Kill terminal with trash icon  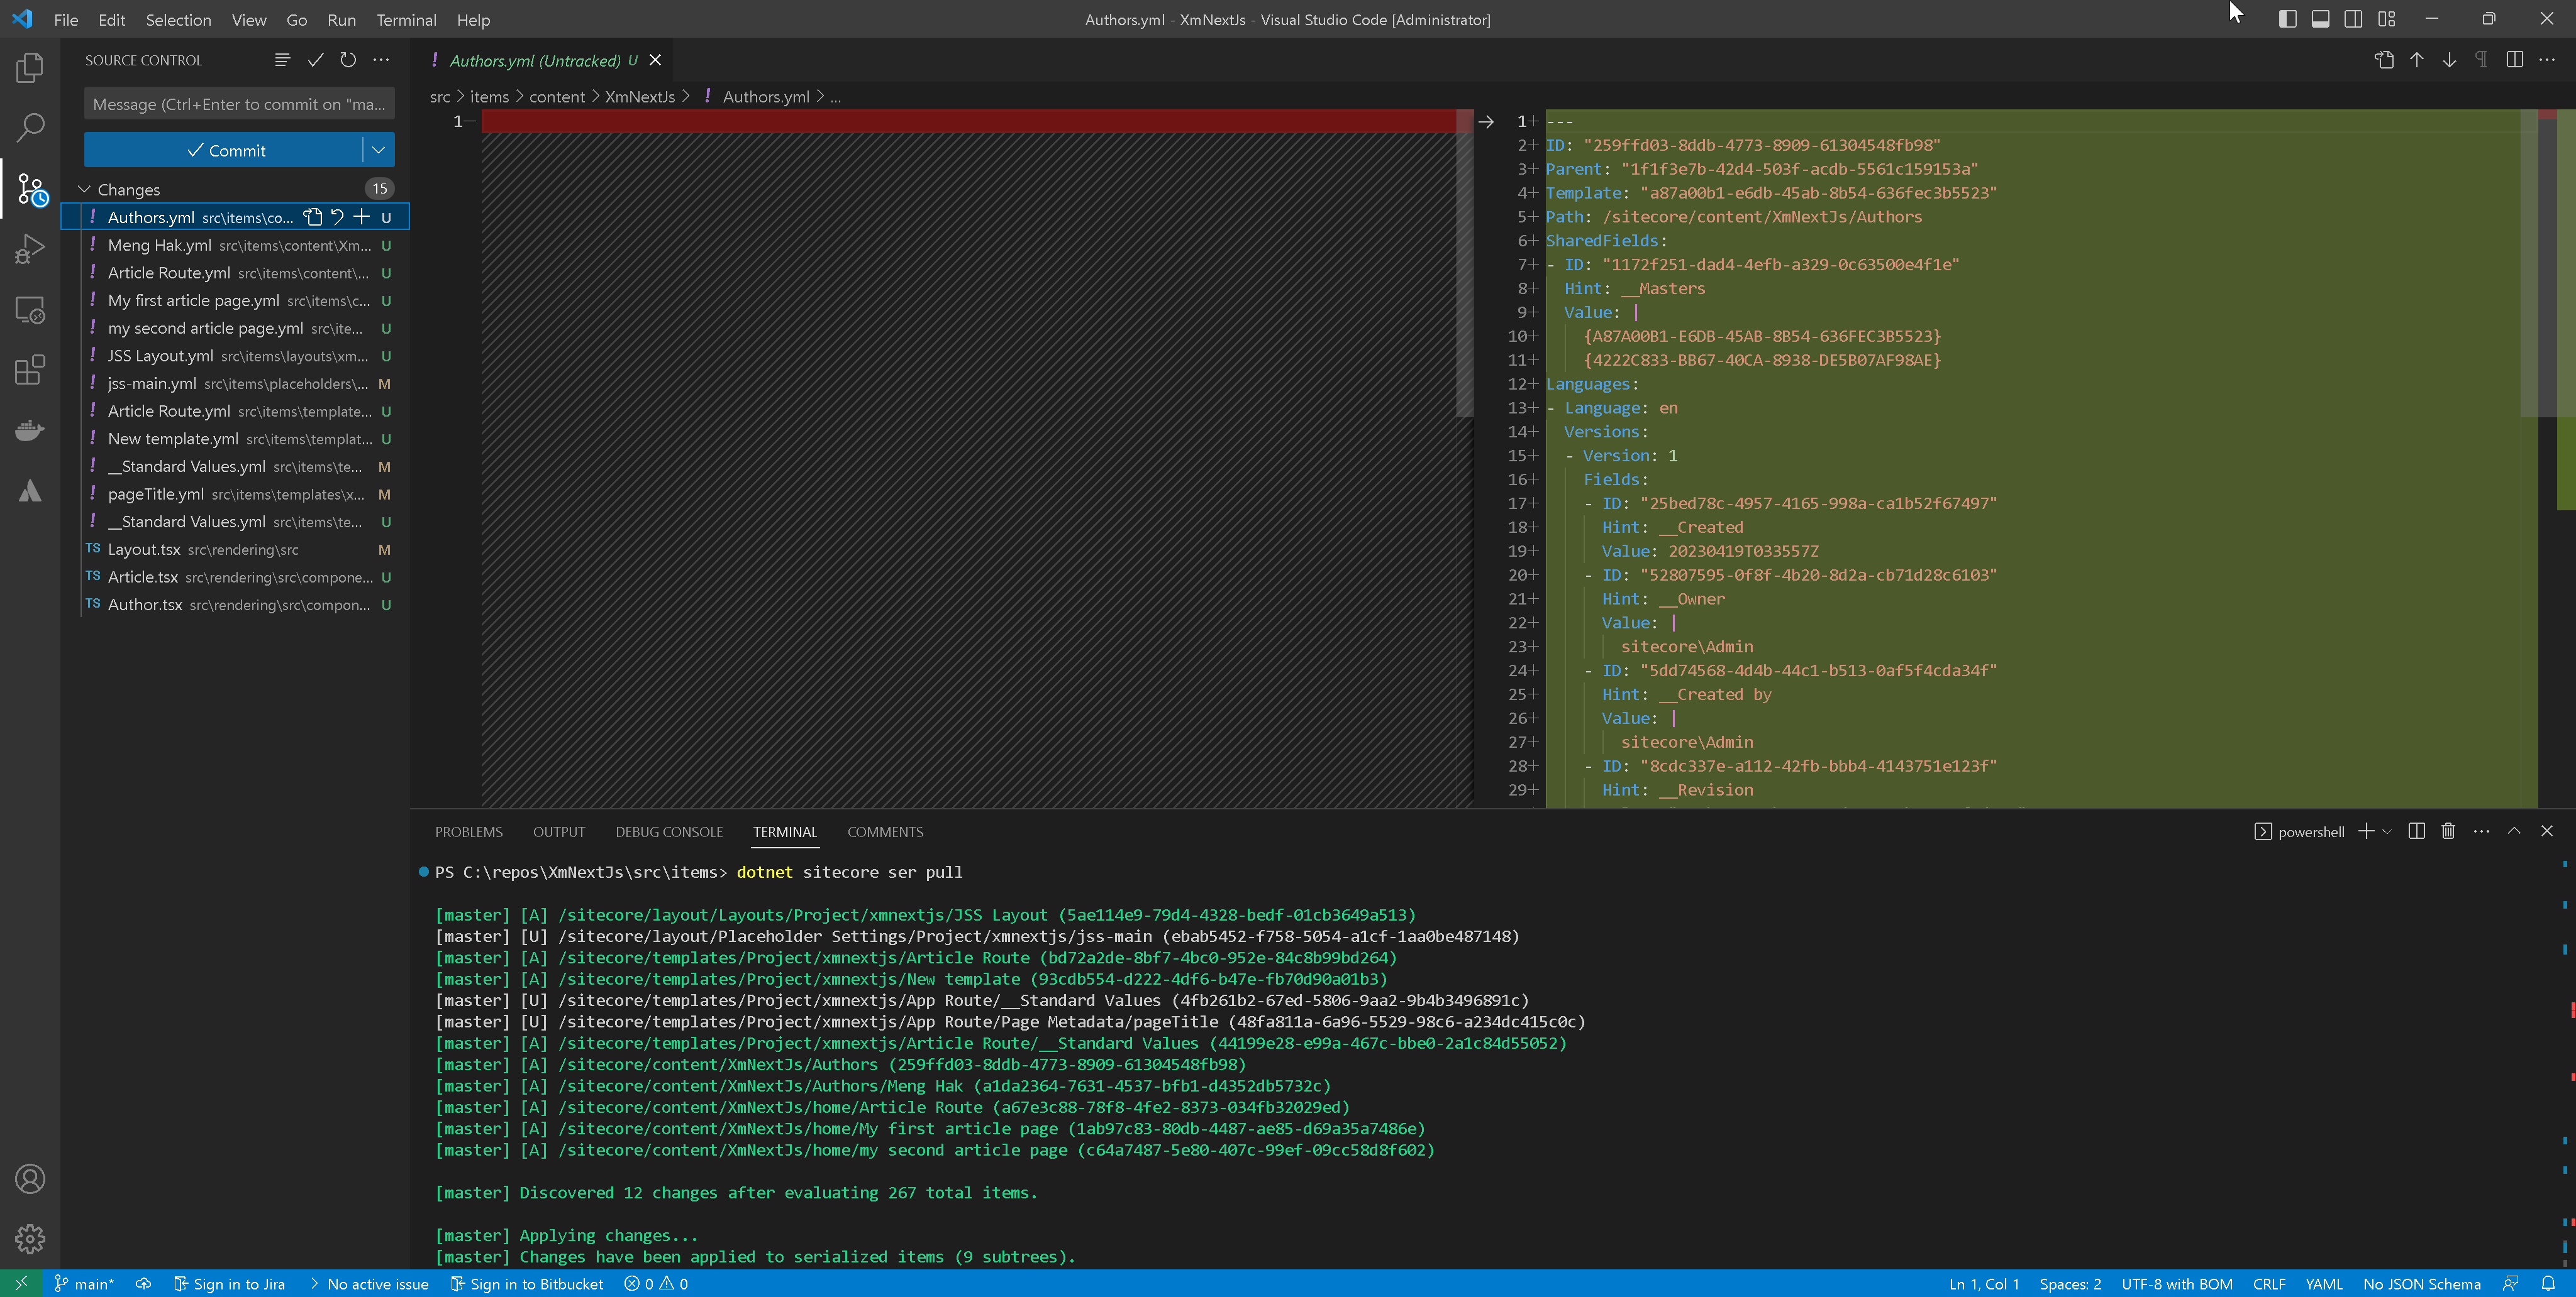2448,831
